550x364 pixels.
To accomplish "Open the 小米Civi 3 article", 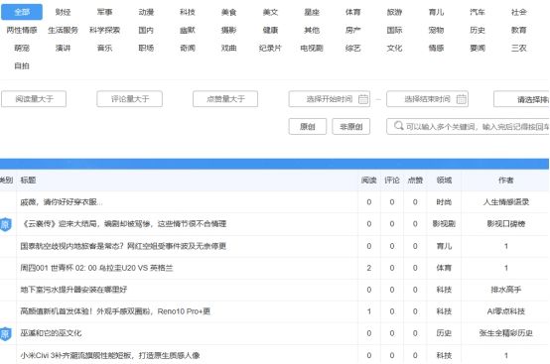I will [110, 356].
